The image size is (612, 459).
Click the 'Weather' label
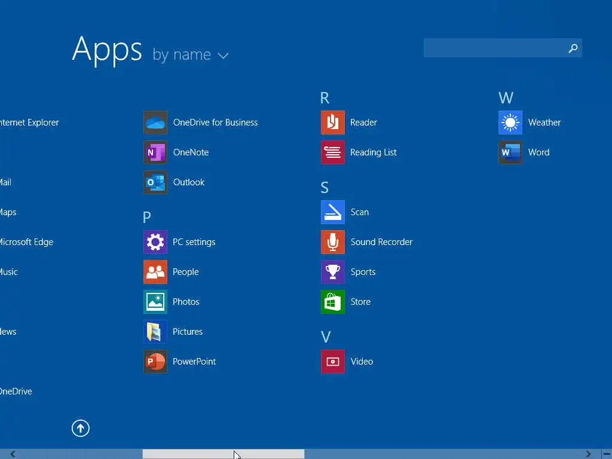544,123
